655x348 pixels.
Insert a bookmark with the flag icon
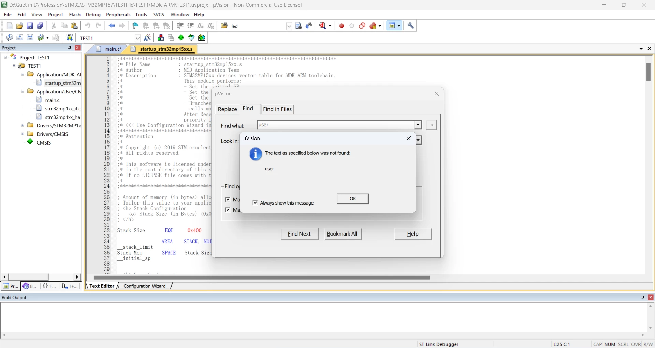pos(135,26)
